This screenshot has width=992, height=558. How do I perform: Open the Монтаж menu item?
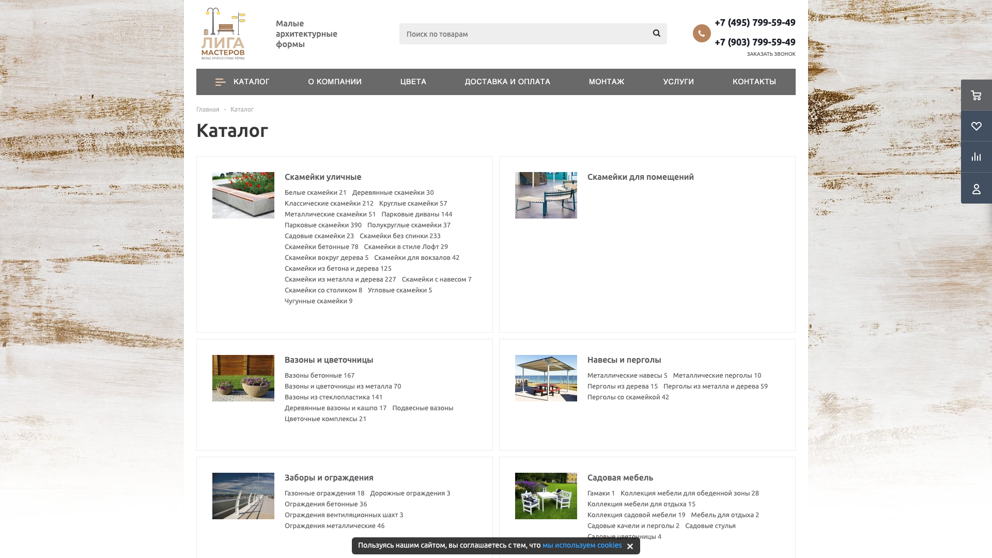coord(607,82)
